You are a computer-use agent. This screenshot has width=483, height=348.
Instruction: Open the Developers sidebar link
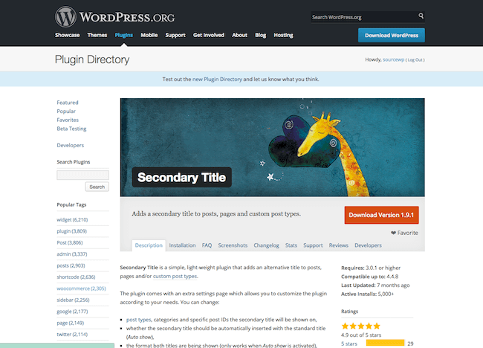pyautogui.click(x=71, y=145)
